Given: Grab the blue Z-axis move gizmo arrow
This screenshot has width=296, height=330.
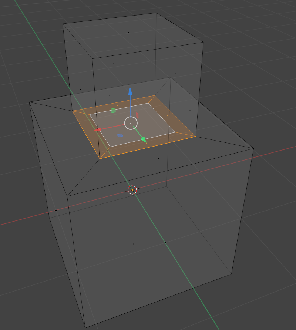Looking at the screenshot, I should point(130,91).
